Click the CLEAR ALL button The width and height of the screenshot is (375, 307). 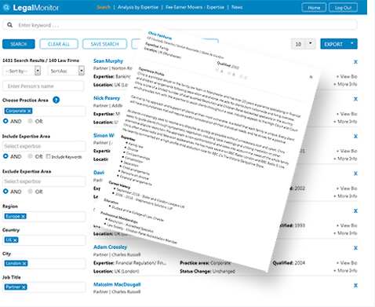(59, 44)
